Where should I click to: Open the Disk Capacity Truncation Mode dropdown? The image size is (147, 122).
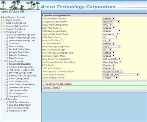pyautogui.click(x=113, y=71)
